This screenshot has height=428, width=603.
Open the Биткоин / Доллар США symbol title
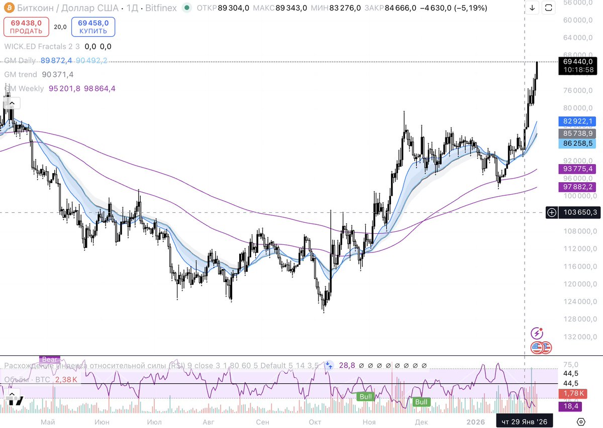click(x=68, y=8)
